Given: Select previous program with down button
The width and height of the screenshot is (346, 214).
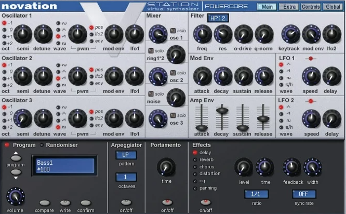Looking at the screenshot, I should click(x=16, y=172).
